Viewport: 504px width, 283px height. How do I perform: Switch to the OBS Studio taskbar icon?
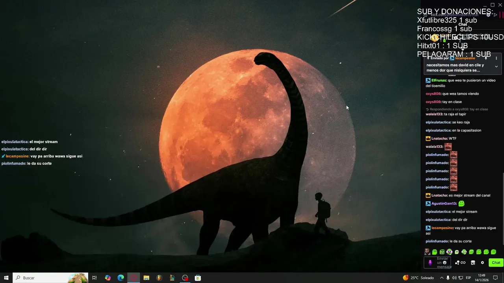coord(185,278)
